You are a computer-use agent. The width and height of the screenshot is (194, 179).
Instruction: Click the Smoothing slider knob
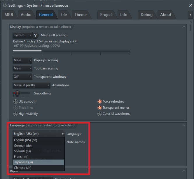(18, 93)
